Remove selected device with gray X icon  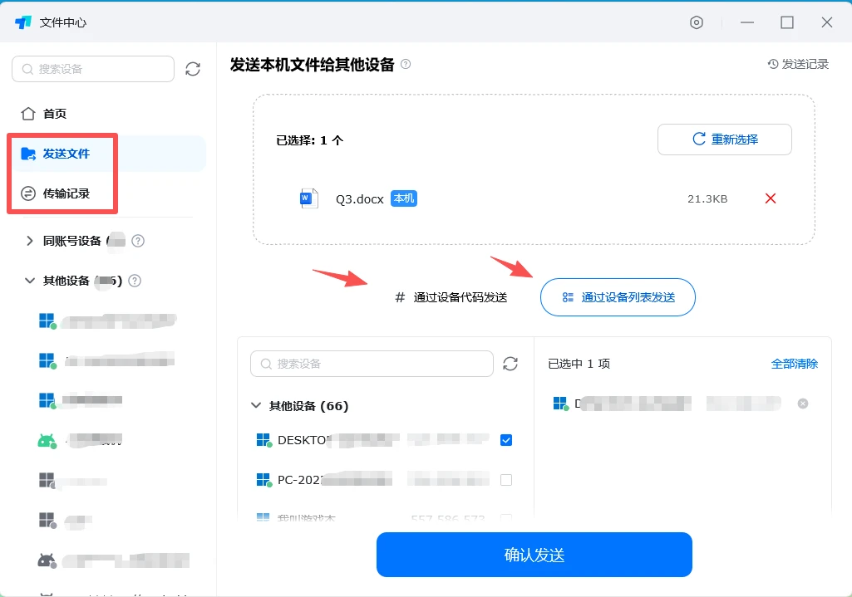point(803,404)
